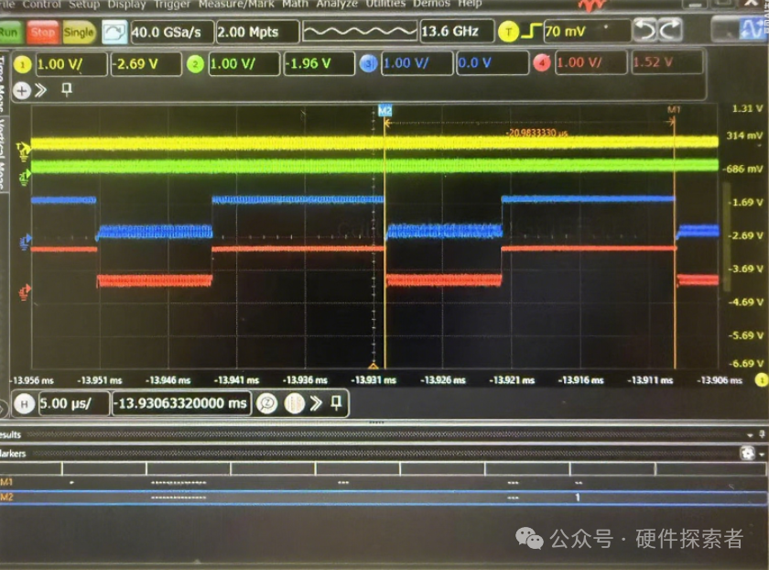Viewport: 769px width, 570px height.
Task: Click the orange trigger time reference triangle
Action: 374,366
